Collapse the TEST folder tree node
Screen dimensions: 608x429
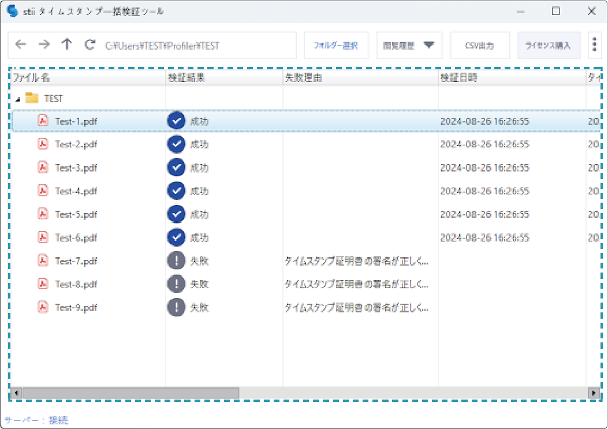pyautogui.click(x=17, y=99)
